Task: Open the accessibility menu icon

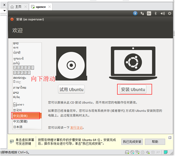Action: [x=135, y=13]
